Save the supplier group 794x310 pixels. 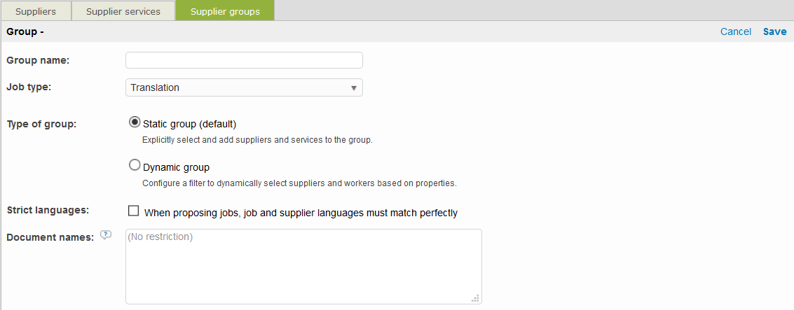tap(774, 31)
